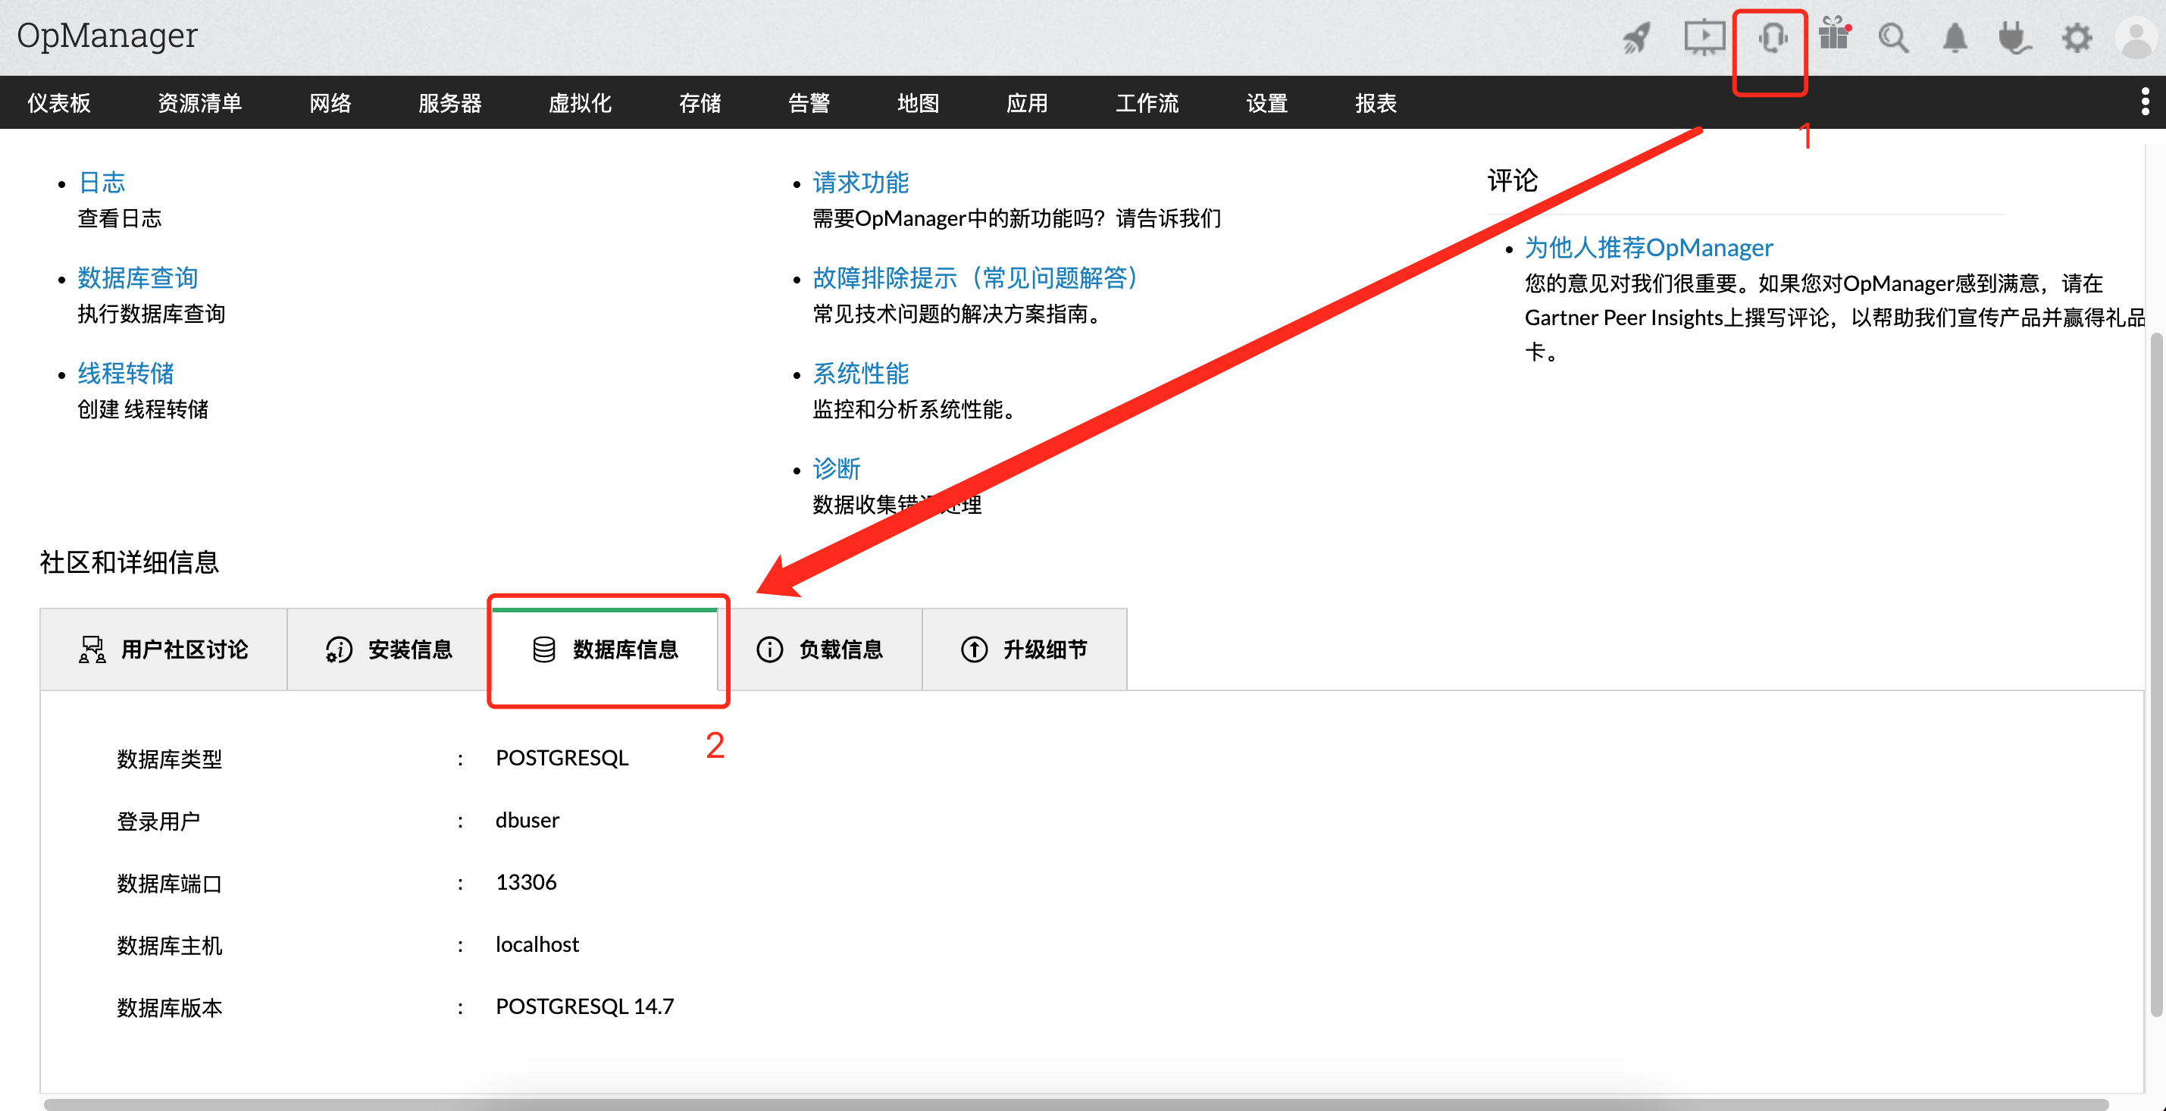This screenshot has height=1111, width=2166.
Task: Switch to the 用户社区讨论 tab
Action: [x=164, y=649]
